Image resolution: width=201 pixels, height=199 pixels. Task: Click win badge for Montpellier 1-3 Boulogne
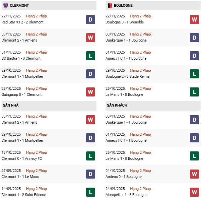(x=194, y=192)
